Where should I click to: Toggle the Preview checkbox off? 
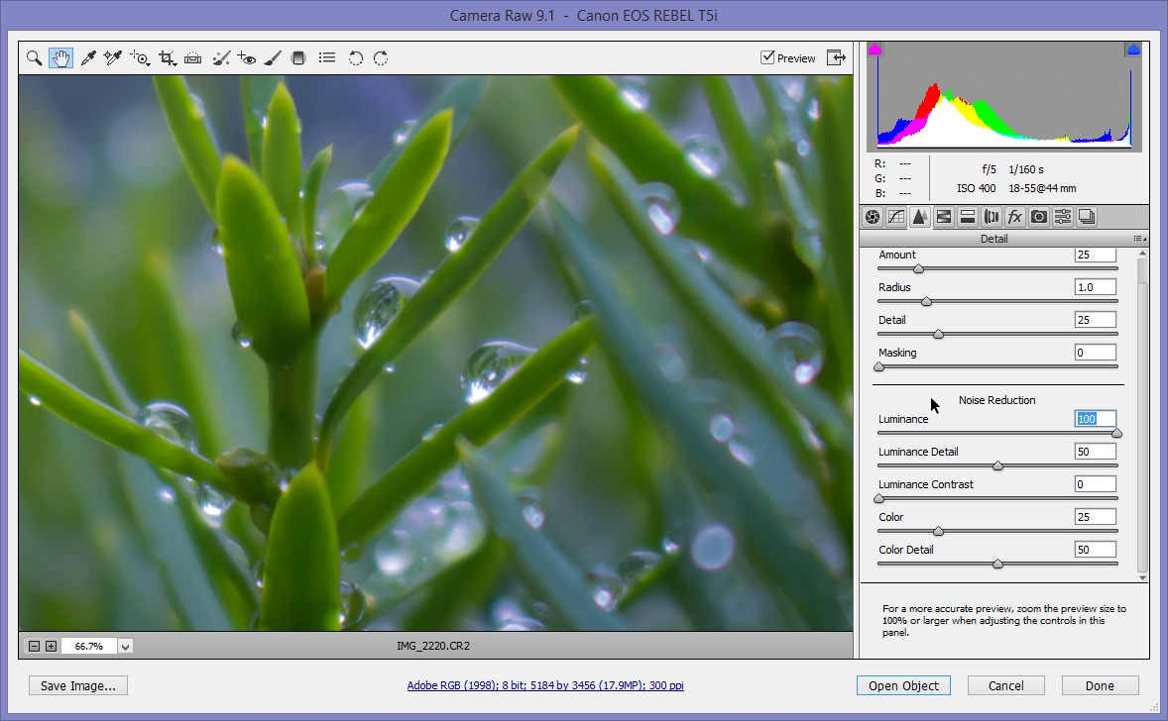(x=767, y=57)
